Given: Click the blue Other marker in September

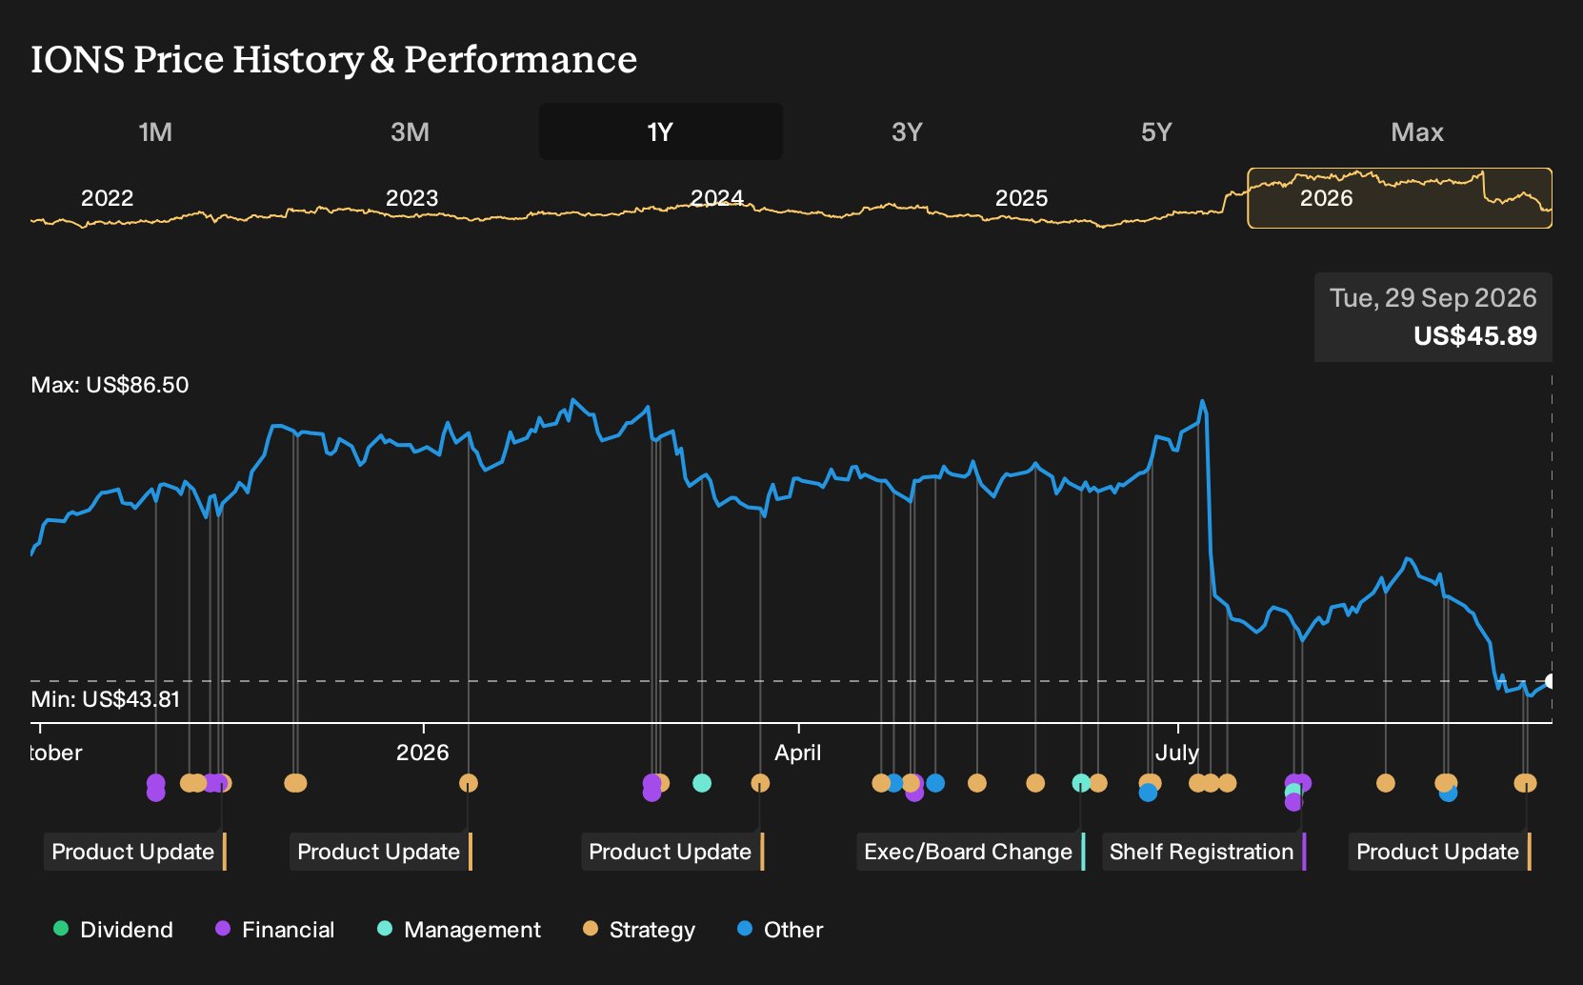Looking at the screenshot, I should coord(1449,794).
